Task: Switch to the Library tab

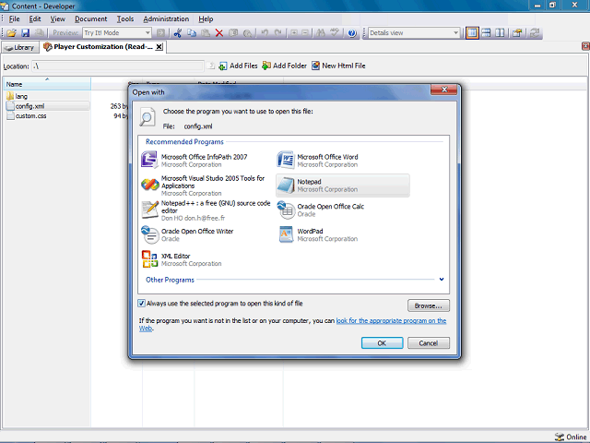Action: tap(20, 47)
